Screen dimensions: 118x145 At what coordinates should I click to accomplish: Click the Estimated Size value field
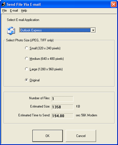(63, 107)
